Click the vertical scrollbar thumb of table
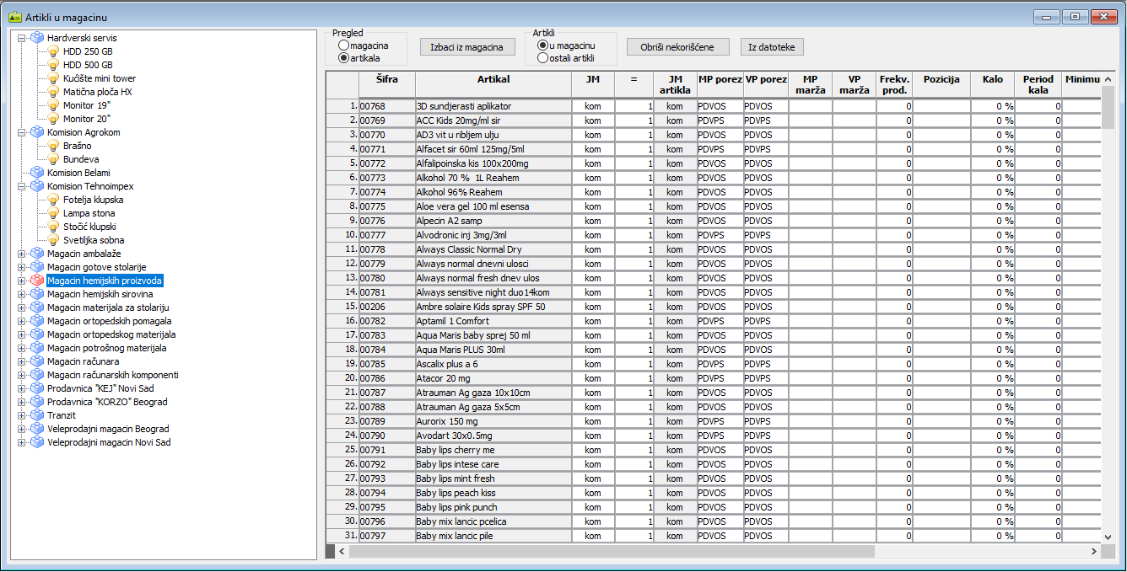This screenshot has height=572, width=1127. (x=1108, y=107)
